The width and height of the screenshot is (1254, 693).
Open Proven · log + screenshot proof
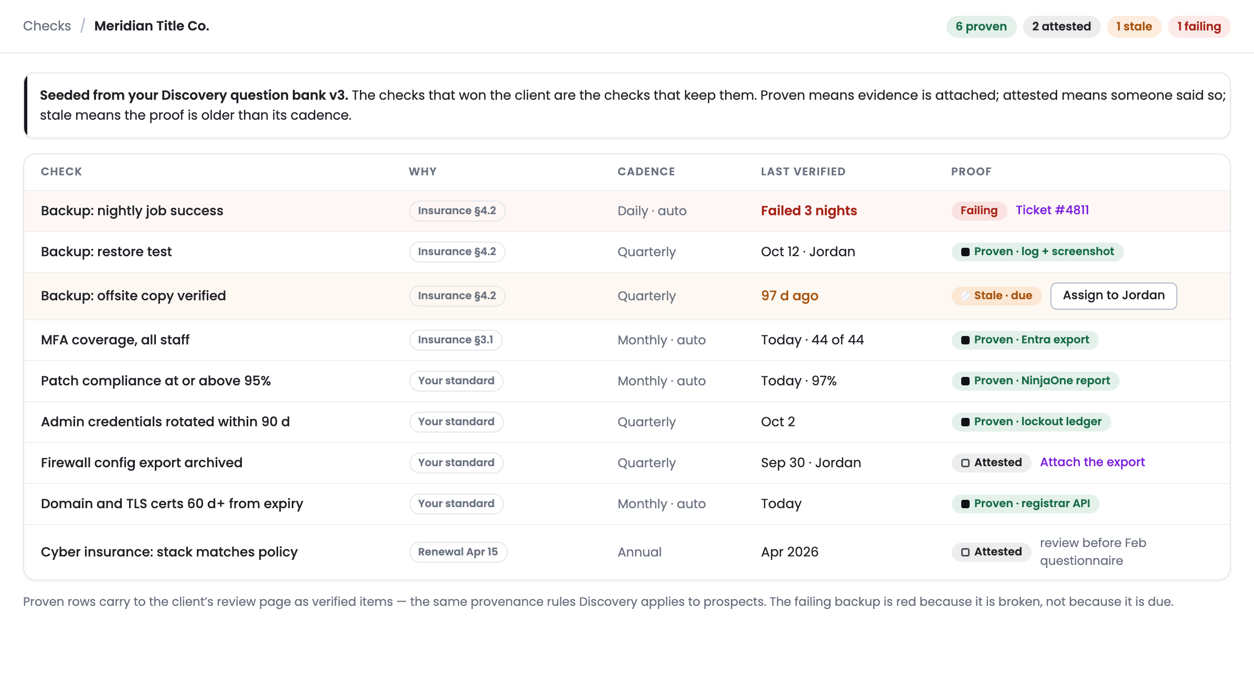[1037, 251]
